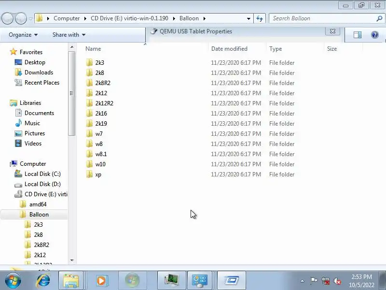Launch Internet Explorer from taskbar

pyautogui.click(x=43, y=280)
